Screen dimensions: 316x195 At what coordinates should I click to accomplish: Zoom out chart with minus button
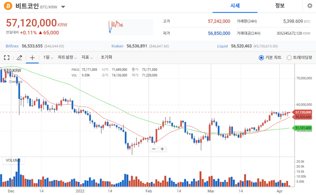[154, 149]
